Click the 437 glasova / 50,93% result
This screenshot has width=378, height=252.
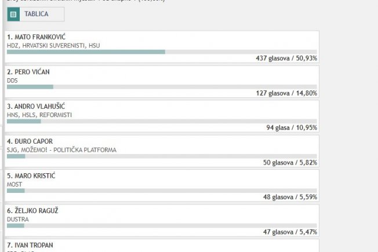click(x=286, y=59)
